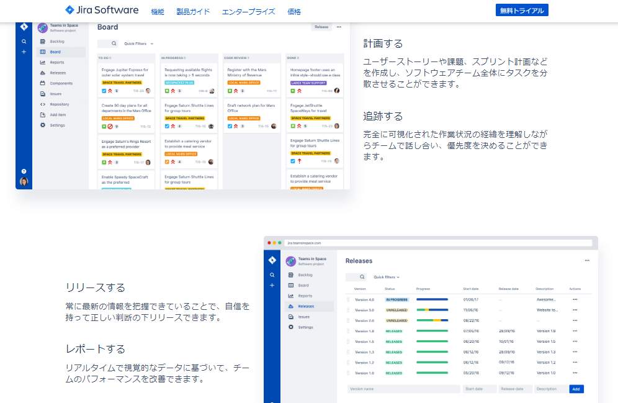Open the Settings gear in the Releases screenshot navigation
The width and height of the screenshot is (618, 403).
(x=291, y=327)
